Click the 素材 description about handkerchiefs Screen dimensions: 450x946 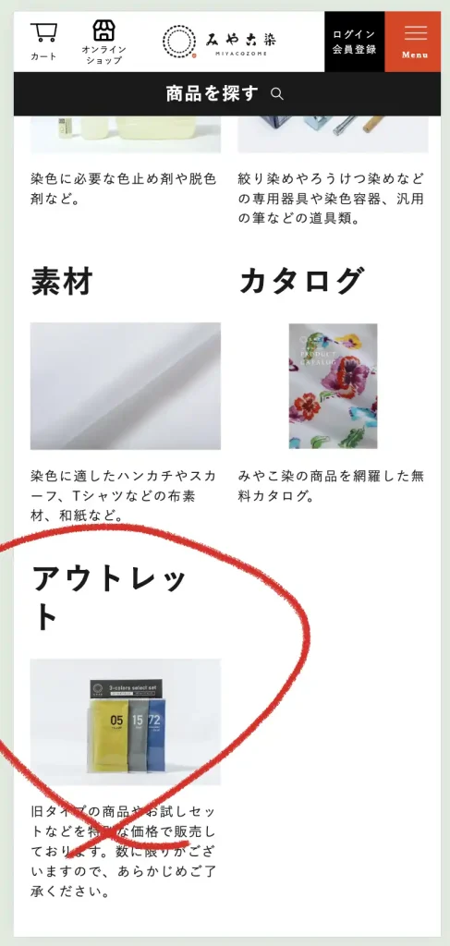point(123,496)
